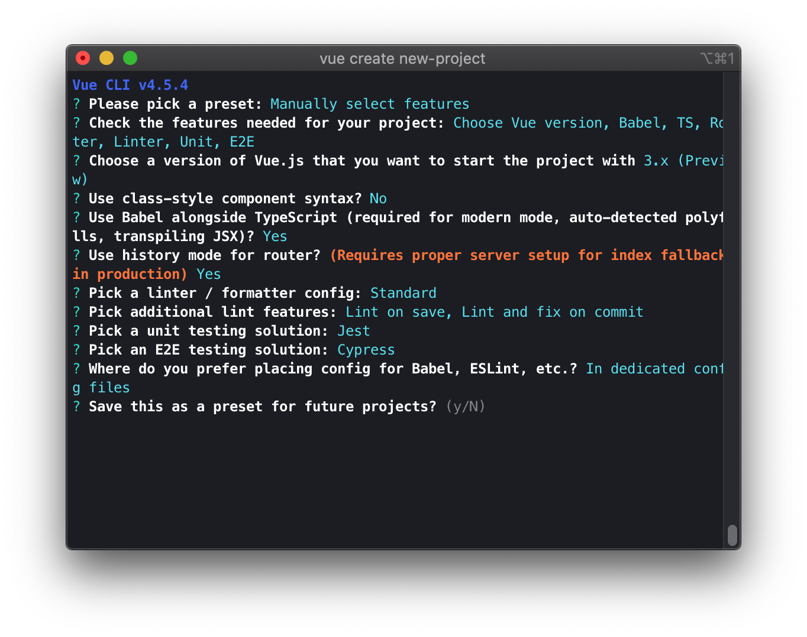Click the question mark before "Save this as a preset"
The image size is (807, 637).
coord(76,407)
